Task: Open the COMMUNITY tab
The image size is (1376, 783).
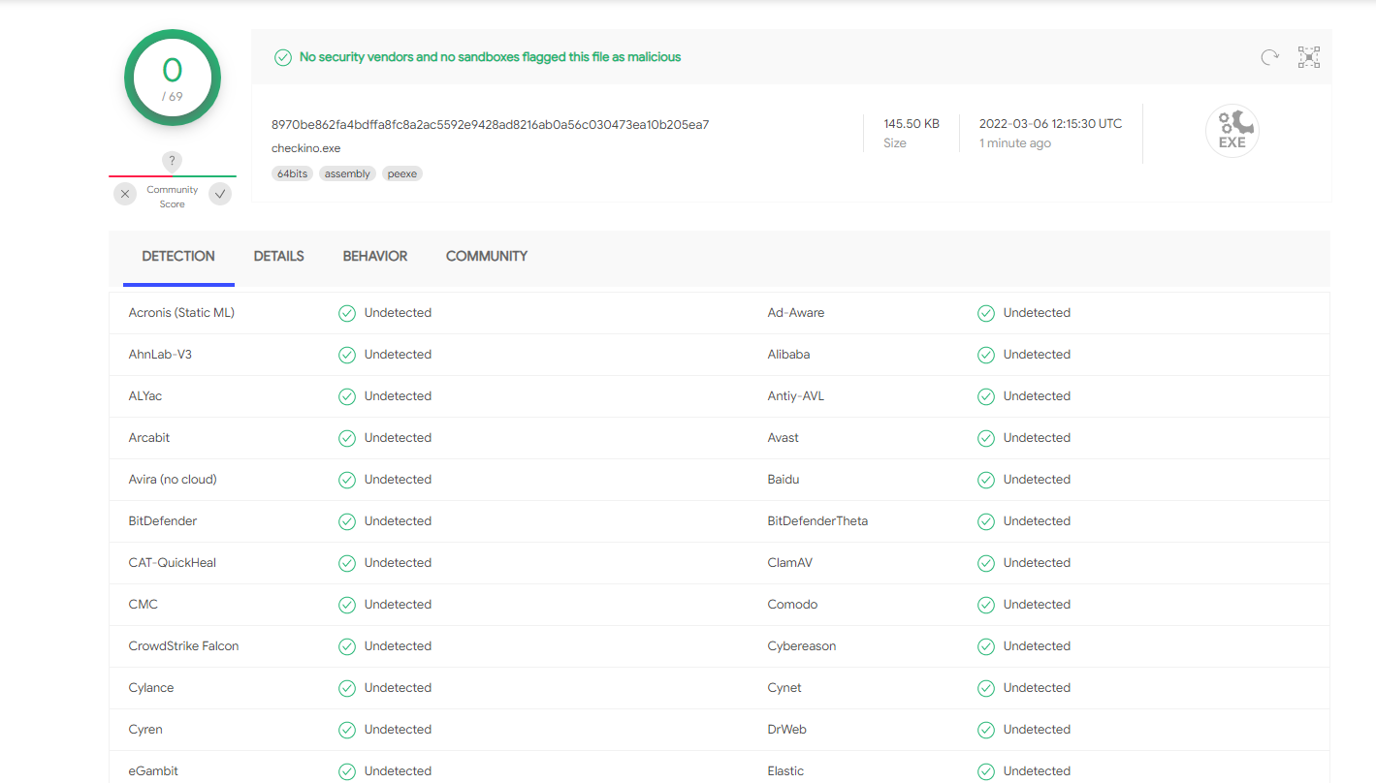Action: (x=487, y=257)
